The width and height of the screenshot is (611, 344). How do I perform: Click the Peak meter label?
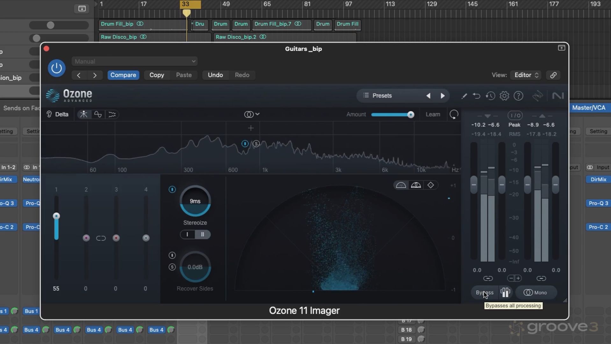point(514,125)
